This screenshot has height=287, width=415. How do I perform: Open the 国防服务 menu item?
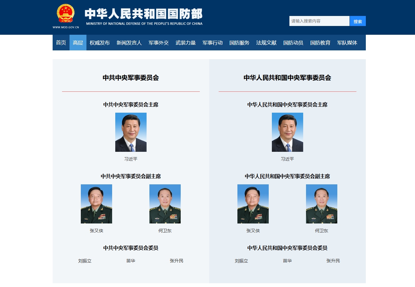[x=239, y=43]
